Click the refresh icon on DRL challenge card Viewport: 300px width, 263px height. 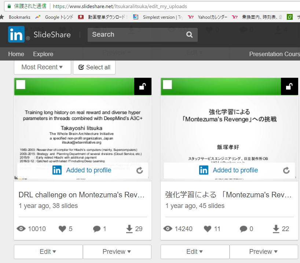click(x=140, y=170)
